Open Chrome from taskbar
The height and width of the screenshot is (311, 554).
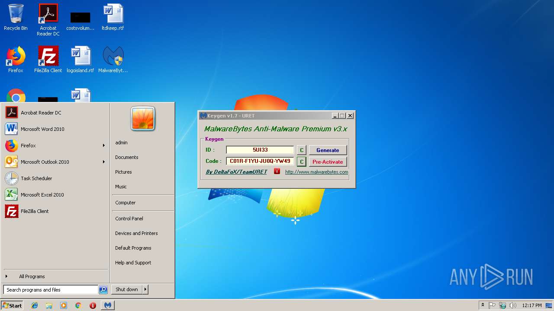click(x=78, y=305)
